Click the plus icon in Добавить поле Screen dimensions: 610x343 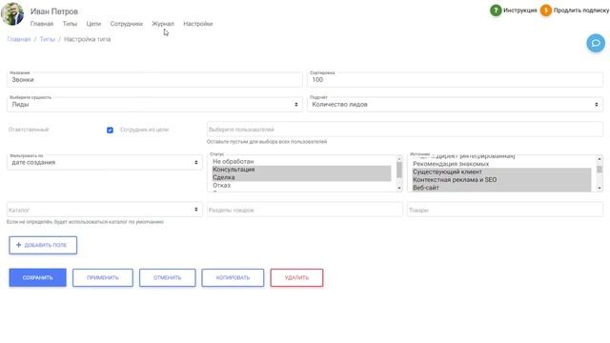pyautogui.click(x=18, y=245)
